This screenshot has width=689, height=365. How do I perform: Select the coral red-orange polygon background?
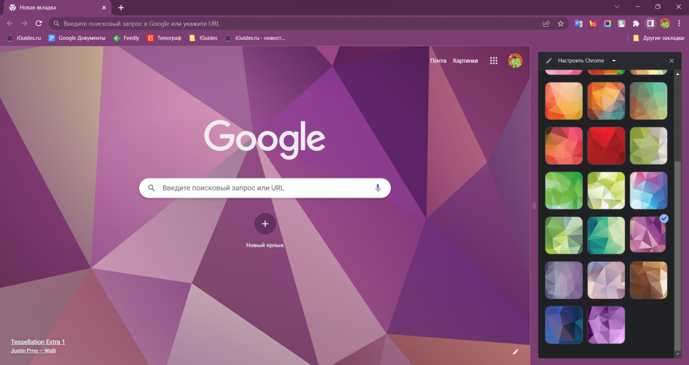pos(564,146)
